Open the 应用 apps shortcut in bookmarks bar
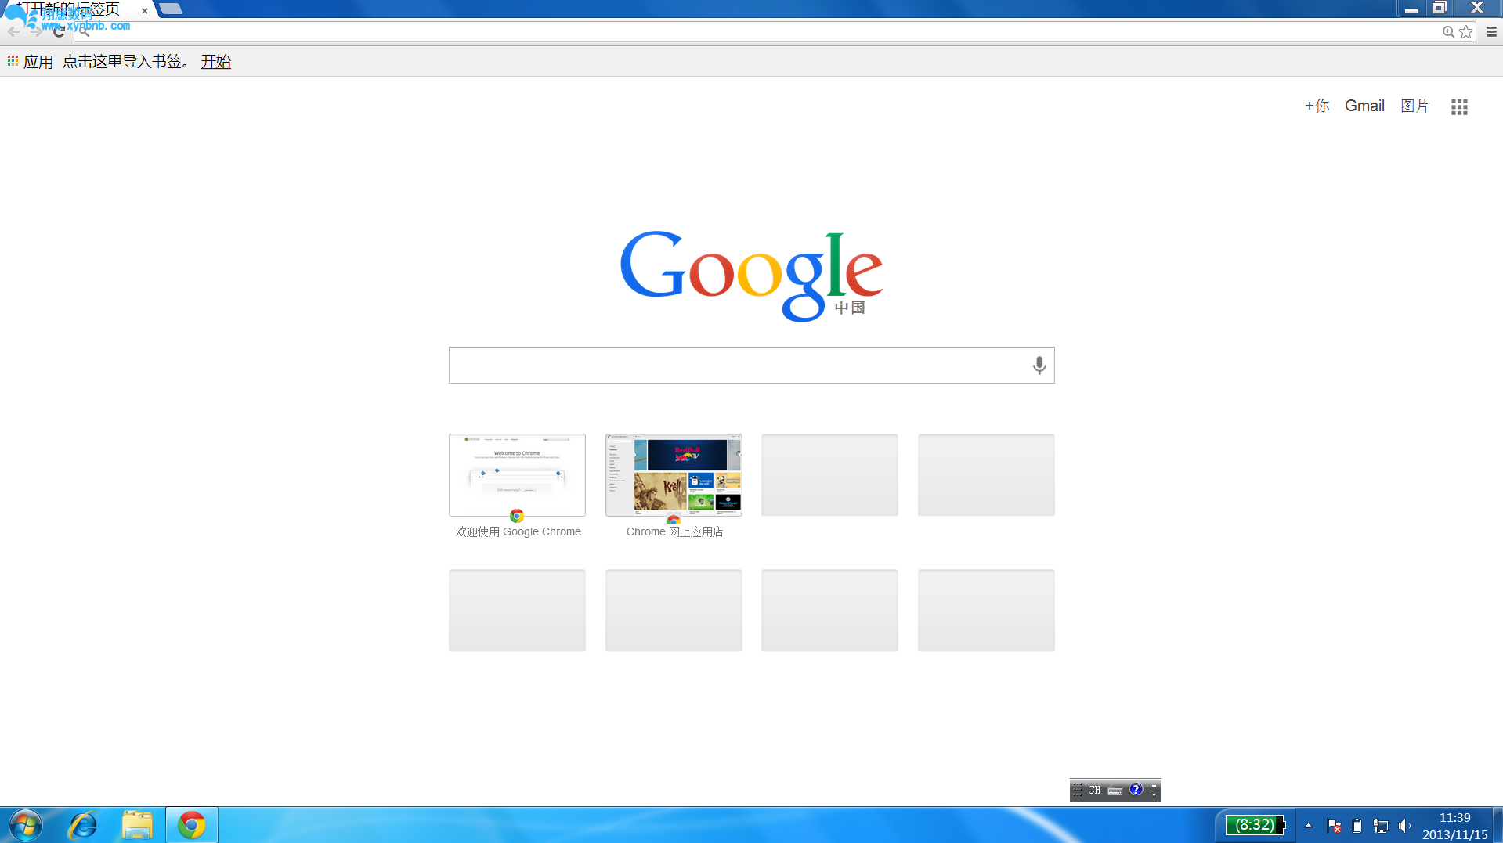The height and width of the screenshot is (843, 1503). 31,62
